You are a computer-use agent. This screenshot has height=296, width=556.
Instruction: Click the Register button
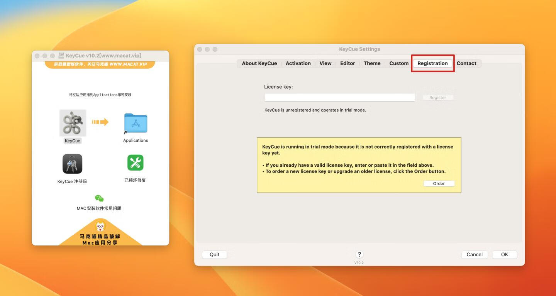pyautogui.click(x=438, y=98)
